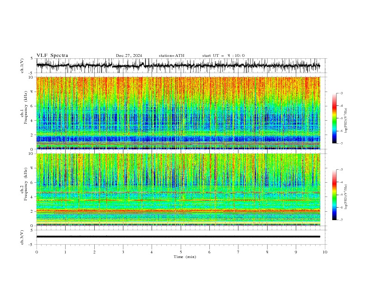The image size is (366, 283).
Task: Click time axis tick label "7"
Action: point(238,252)
